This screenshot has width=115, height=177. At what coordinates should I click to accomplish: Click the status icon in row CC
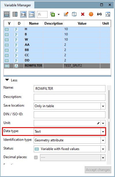[7, 55]
